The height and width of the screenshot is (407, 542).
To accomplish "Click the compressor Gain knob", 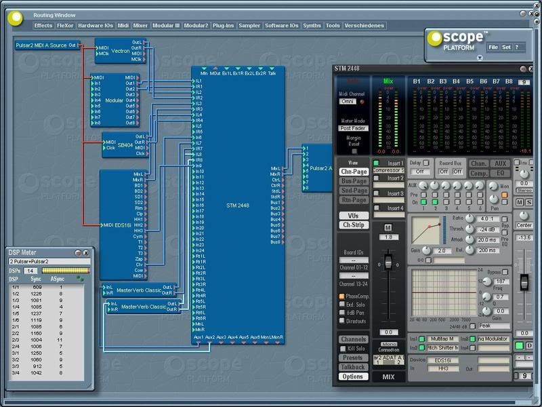I will [427, 250].
